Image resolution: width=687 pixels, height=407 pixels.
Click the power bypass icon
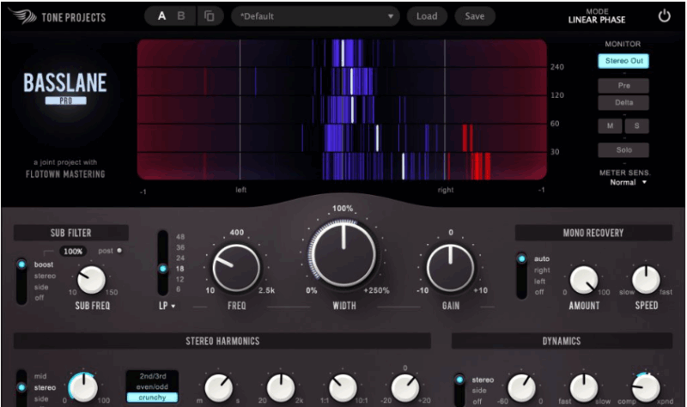pos(664,16)
